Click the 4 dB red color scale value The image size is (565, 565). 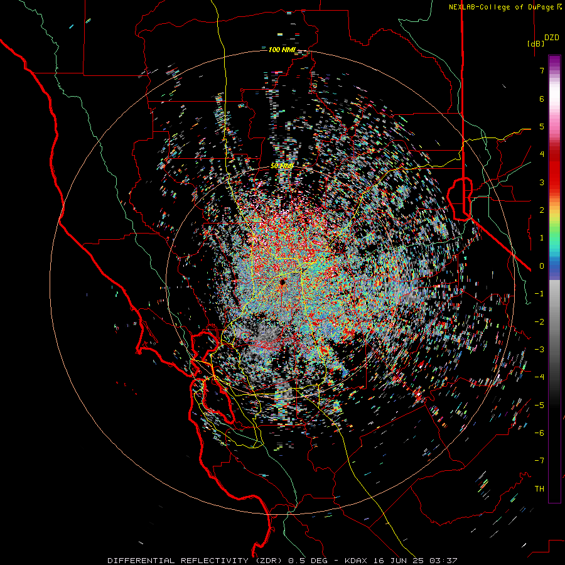pyautogui.click(x=542, y=154)
